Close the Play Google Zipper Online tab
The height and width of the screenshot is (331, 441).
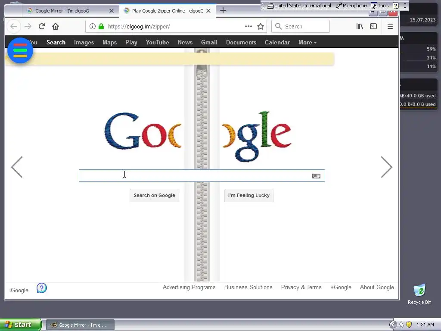(x=208, y=11)
